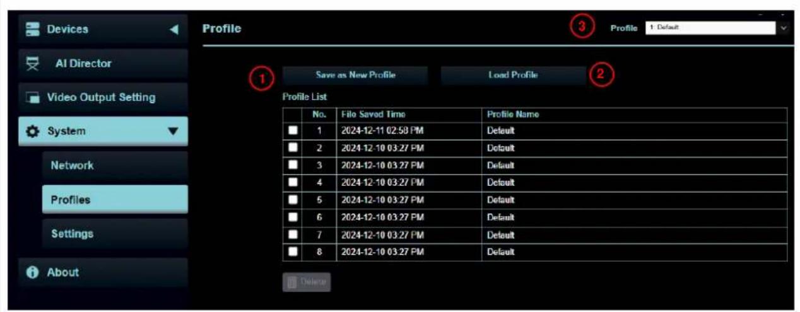Open the Devices menu

(x=103, y=29)
